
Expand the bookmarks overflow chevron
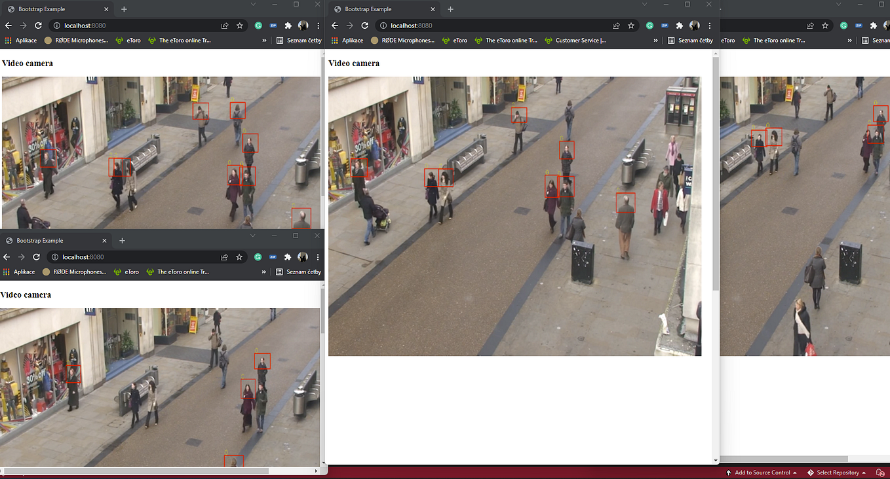point(655,40)
